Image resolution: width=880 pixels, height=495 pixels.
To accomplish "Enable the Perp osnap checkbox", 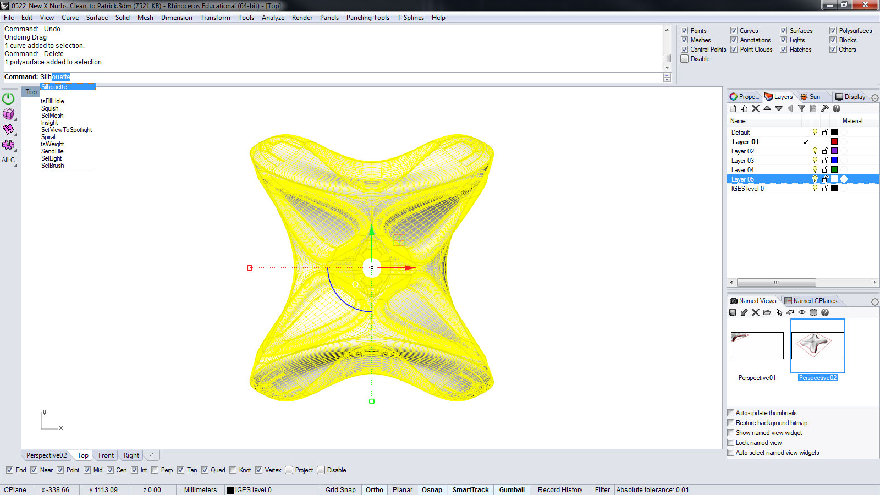I will (x=155, y=470).
